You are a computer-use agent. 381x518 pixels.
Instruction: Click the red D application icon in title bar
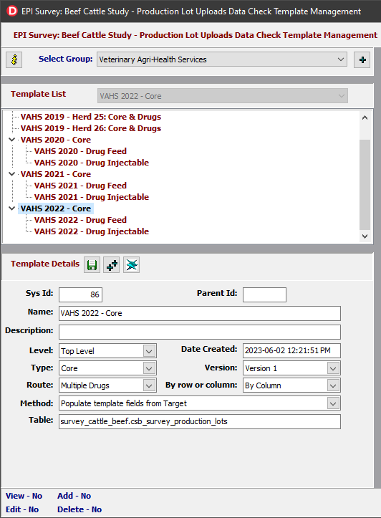(12, 11)
